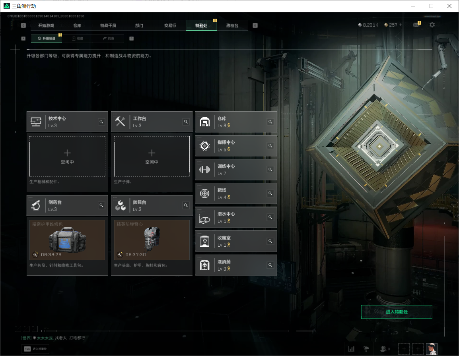Select the 钓鱼 sub-tab

109,38
